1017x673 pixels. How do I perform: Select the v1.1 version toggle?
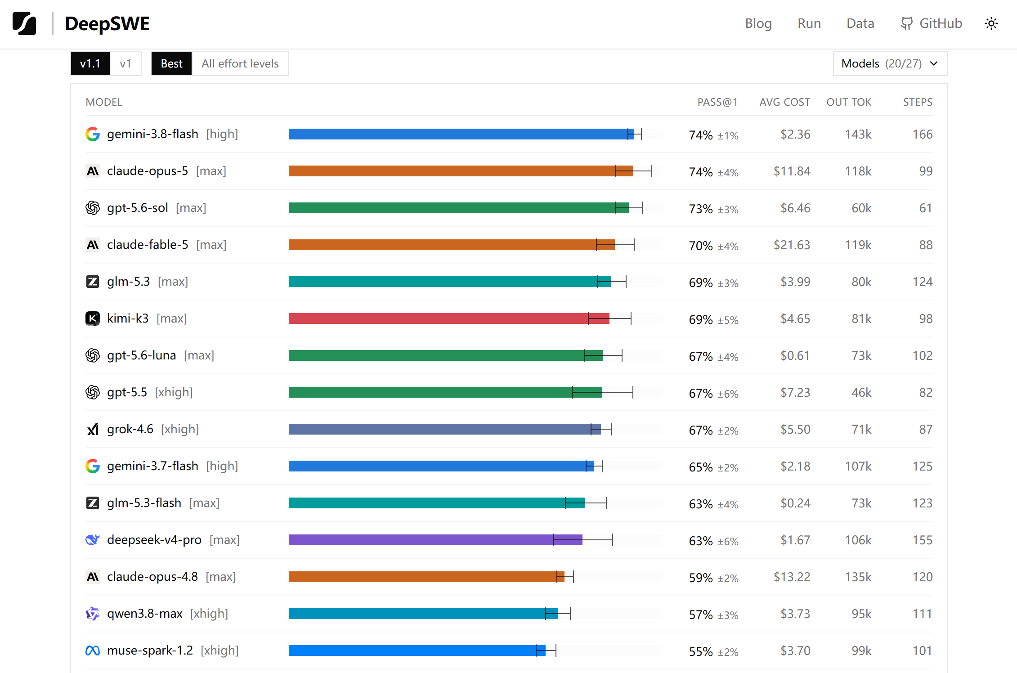pyautogui.click(x=90, y=63)
